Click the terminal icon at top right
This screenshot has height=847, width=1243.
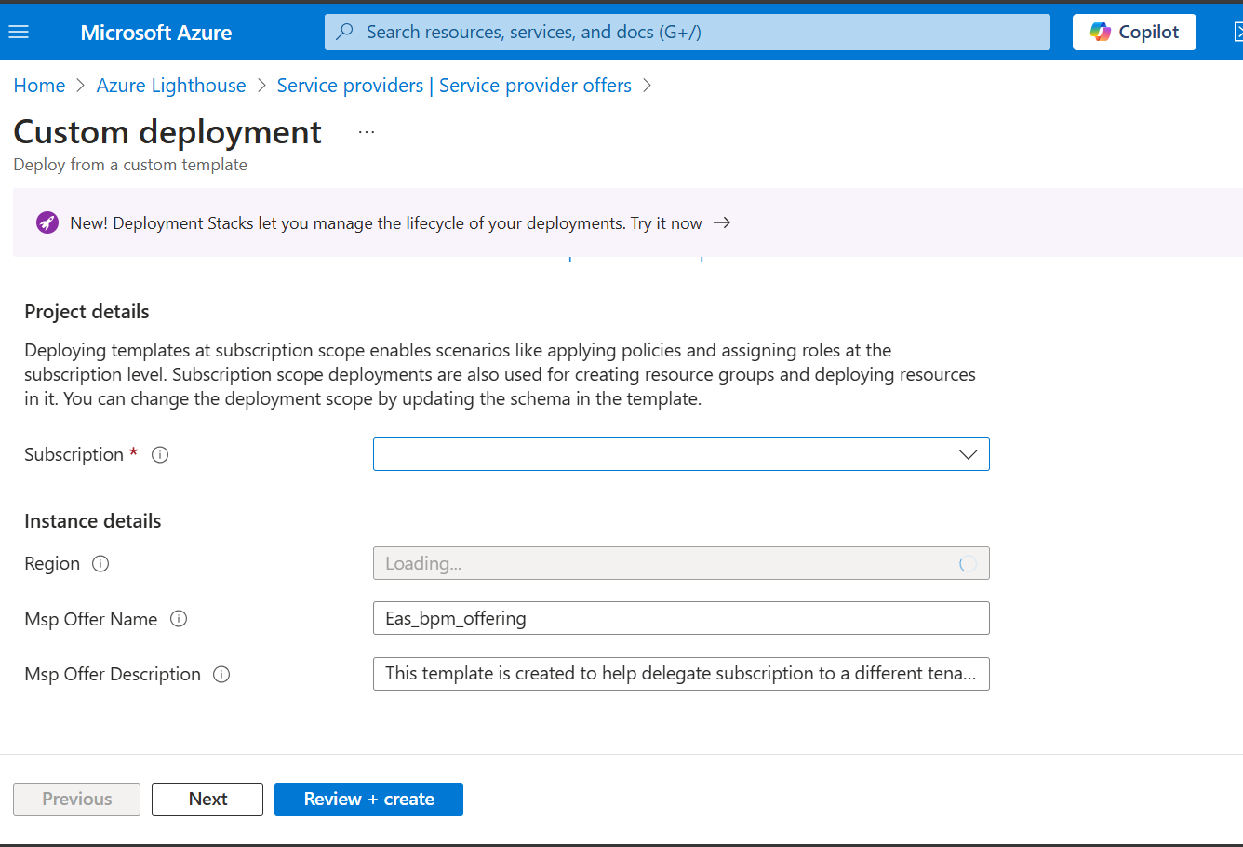[1237, 33]
